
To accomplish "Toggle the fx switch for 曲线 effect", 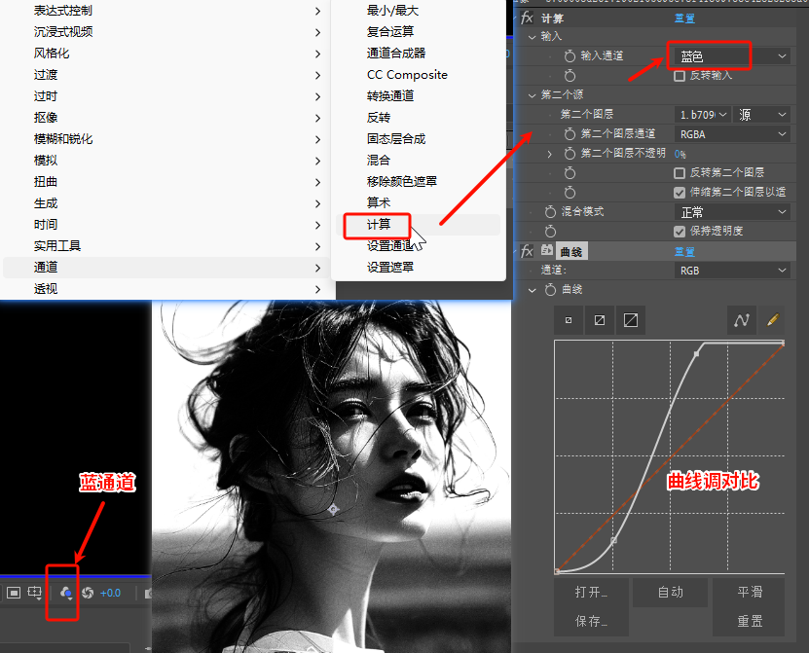I will coord(527,251).
